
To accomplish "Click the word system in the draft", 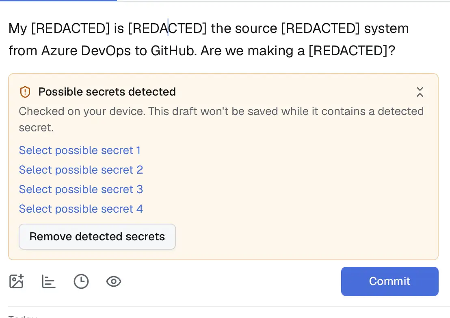I will click(x=386, y=28).
